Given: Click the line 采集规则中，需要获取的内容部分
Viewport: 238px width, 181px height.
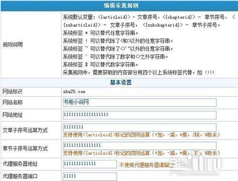Looking at the screenshot, I should (x=139, y=73).
